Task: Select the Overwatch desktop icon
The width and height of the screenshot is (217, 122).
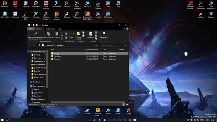Action: (36, 4)
